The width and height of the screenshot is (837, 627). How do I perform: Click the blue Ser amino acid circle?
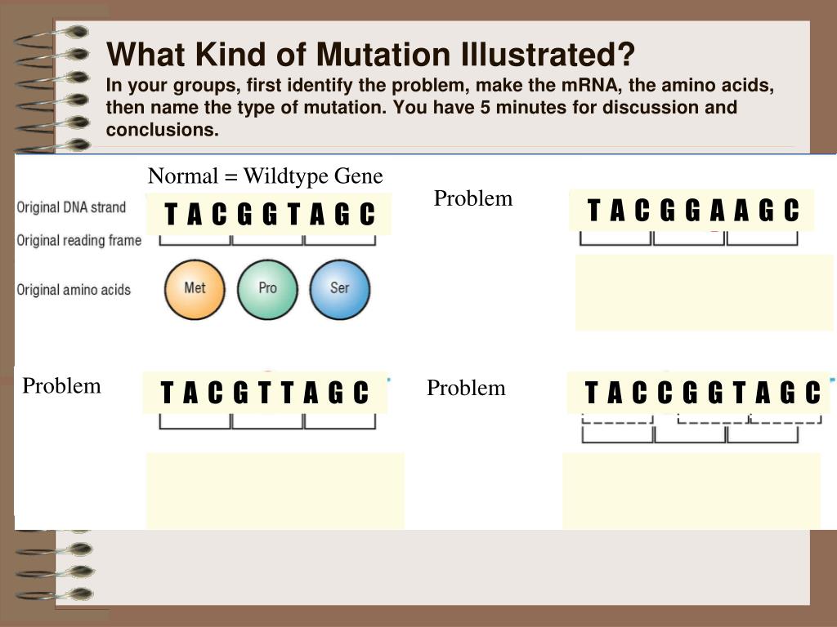click(339, 290)
